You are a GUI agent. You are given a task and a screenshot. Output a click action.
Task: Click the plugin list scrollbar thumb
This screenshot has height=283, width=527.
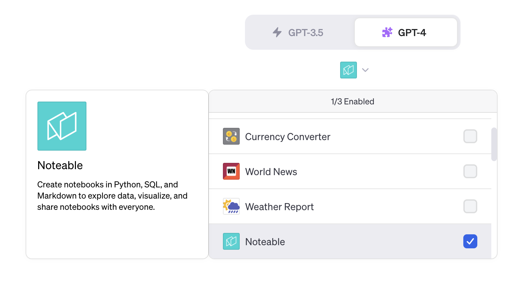pos(494,144)
